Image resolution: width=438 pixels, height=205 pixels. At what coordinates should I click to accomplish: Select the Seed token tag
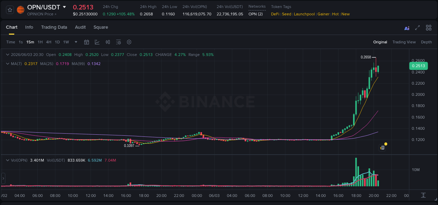point(287,14)
